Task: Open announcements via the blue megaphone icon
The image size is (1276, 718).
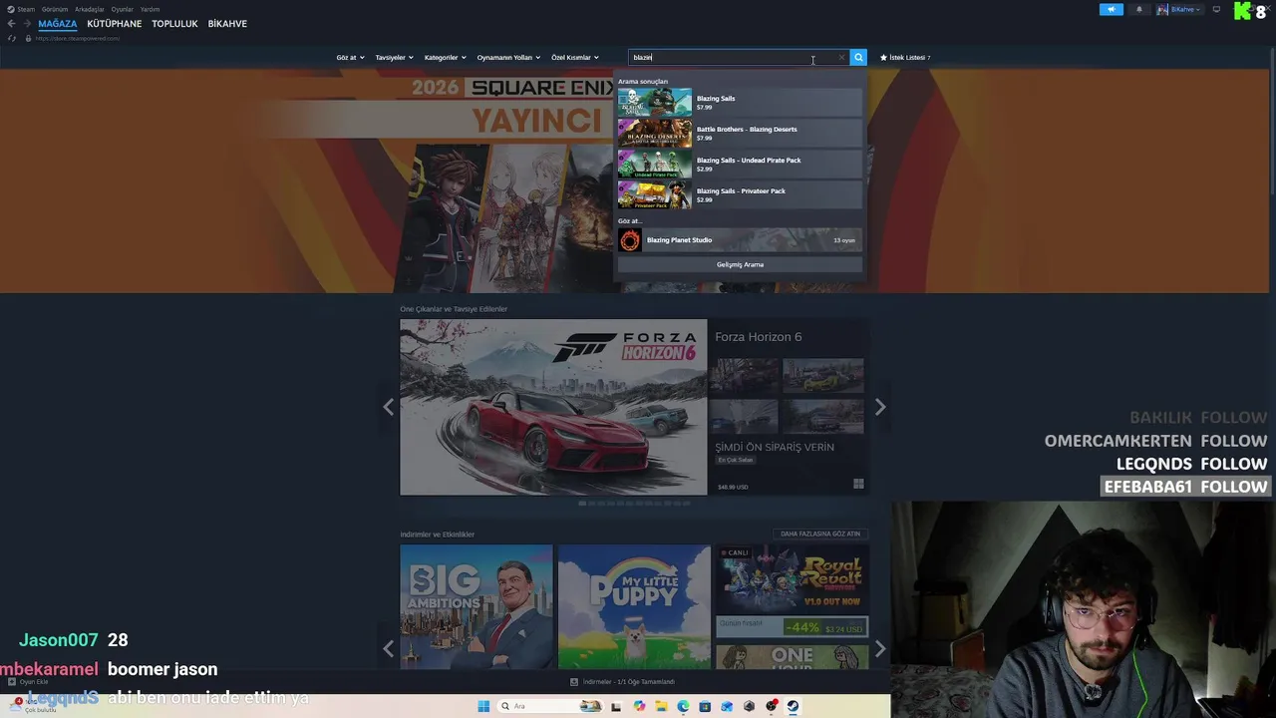Action: 1112,9
